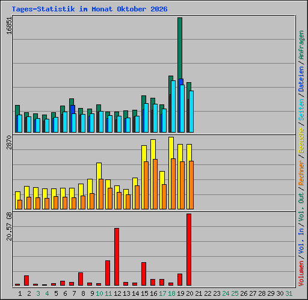Click the 'Seiten' legend label
This screenshot has height=300, width=308.
coord(301,109)
